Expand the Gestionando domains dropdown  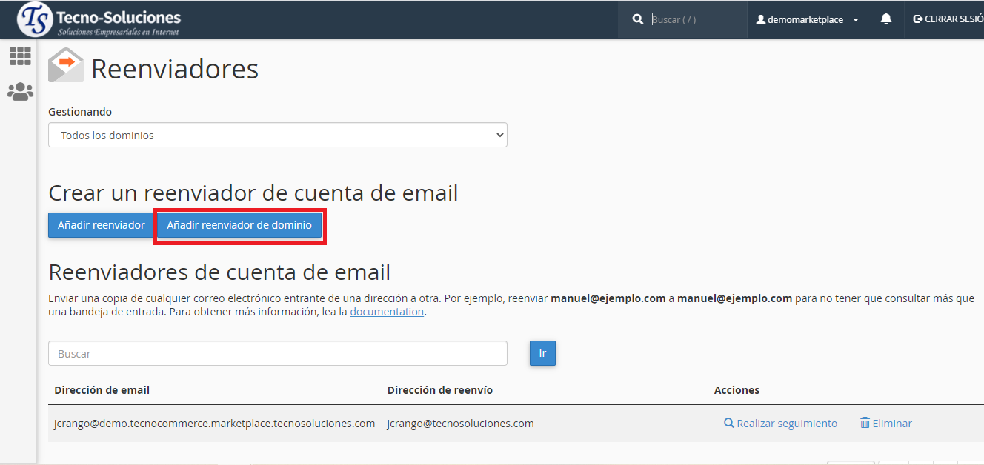278,136
